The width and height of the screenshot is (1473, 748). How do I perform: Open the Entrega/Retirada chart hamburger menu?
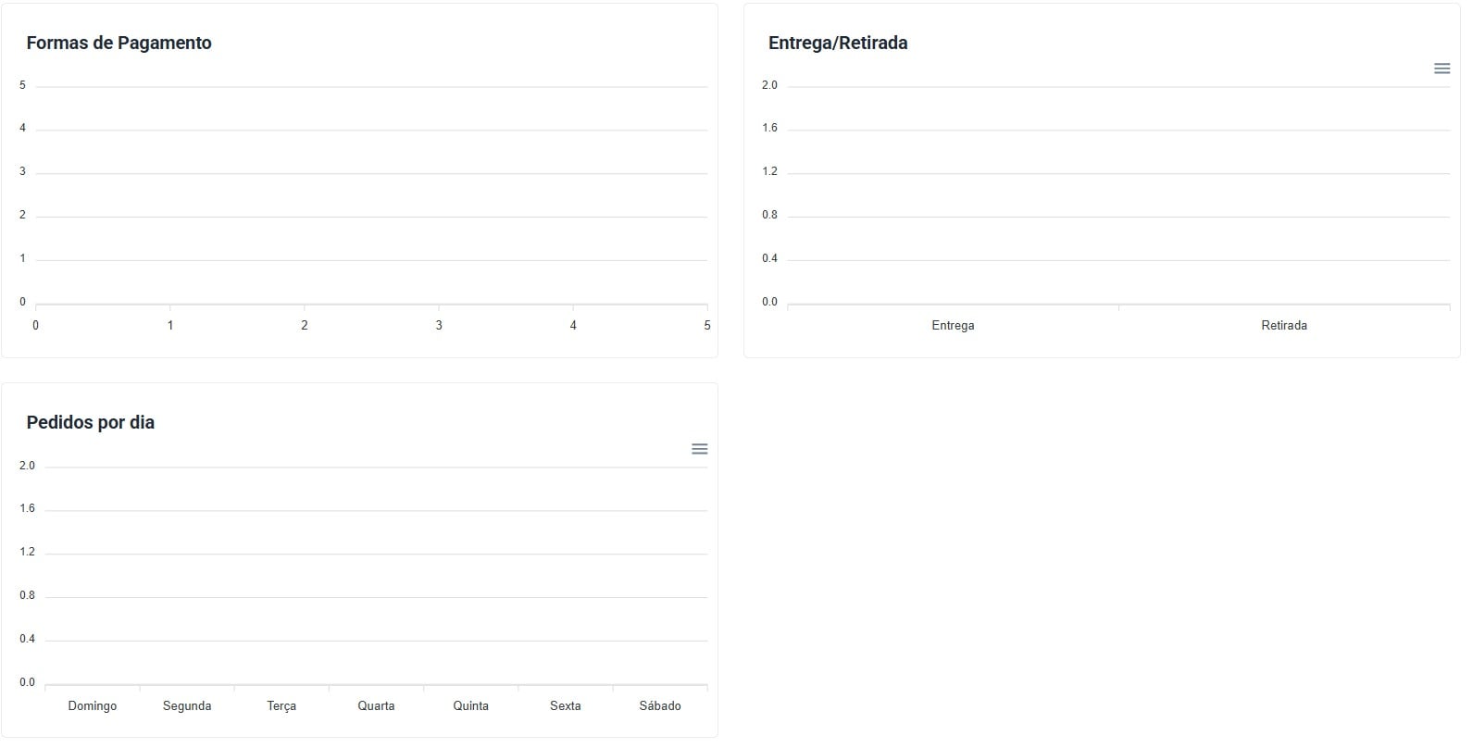pos(1442,69)
